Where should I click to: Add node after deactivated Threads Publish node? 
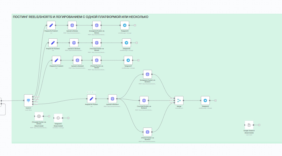[49, 116]
